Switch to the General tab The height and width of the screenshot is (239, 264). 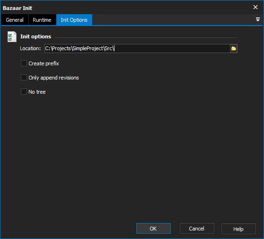[x=15, y=20]
